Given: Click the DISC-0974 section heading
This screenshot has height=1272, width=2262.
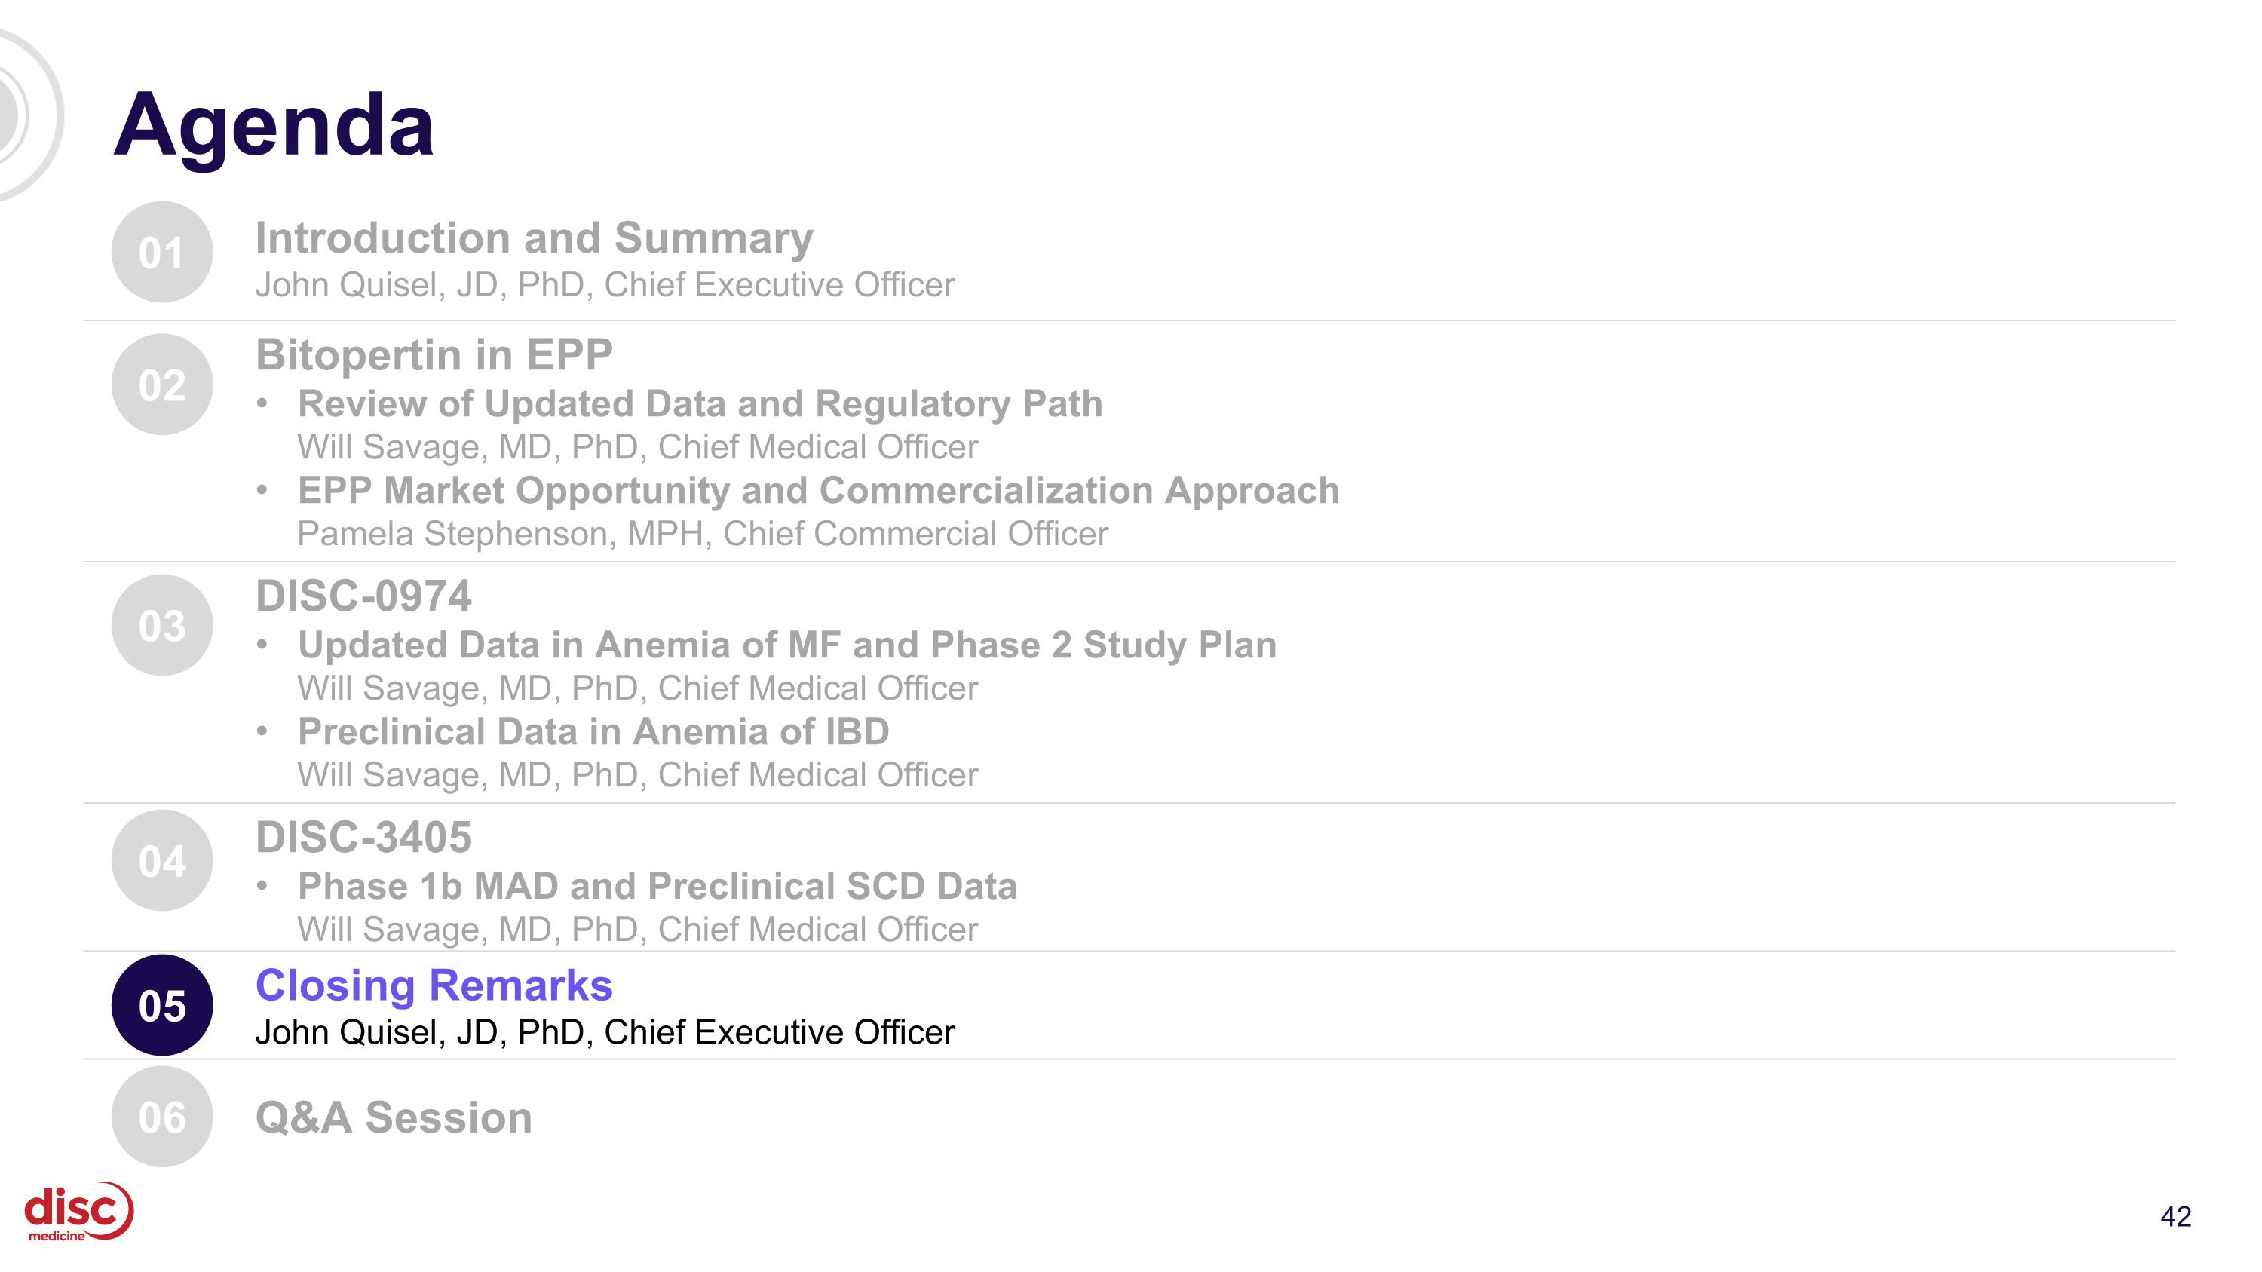Looking at the screenshot, I should coord(363,596).
